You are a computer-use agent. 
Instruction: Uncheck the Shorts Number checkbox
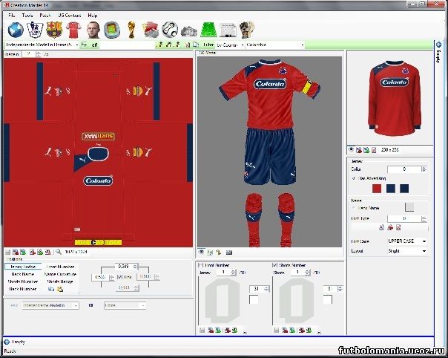click(x=275, y=265)
